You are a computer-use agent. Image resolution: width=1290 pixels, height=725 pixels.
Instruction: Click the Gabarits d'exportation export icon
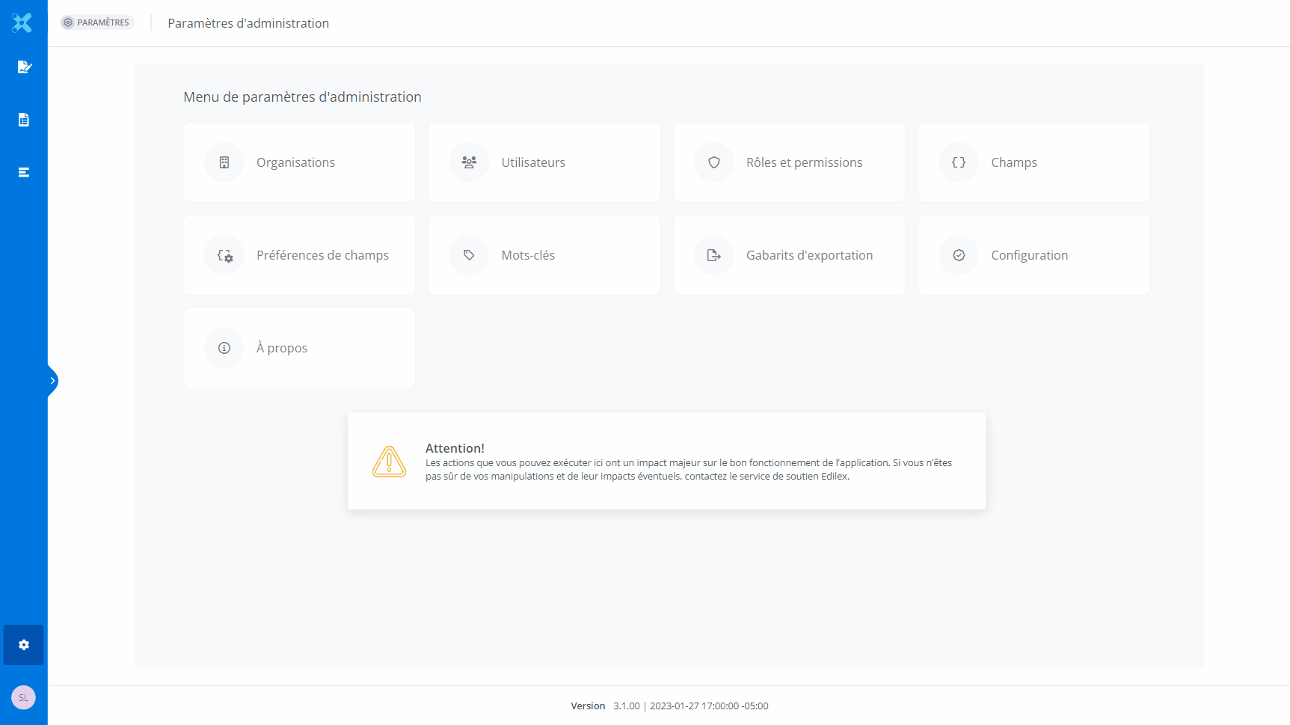(714, 255)
